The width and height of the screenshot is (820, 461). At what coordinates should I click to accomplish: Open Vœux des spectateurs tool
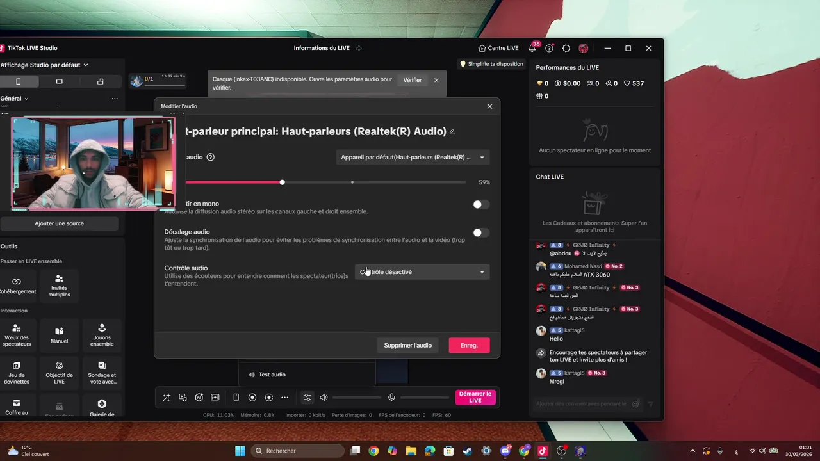pos(17,336)
